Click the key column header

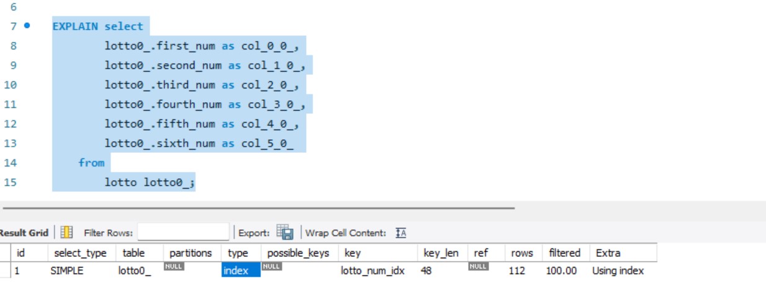coord(377,253)
